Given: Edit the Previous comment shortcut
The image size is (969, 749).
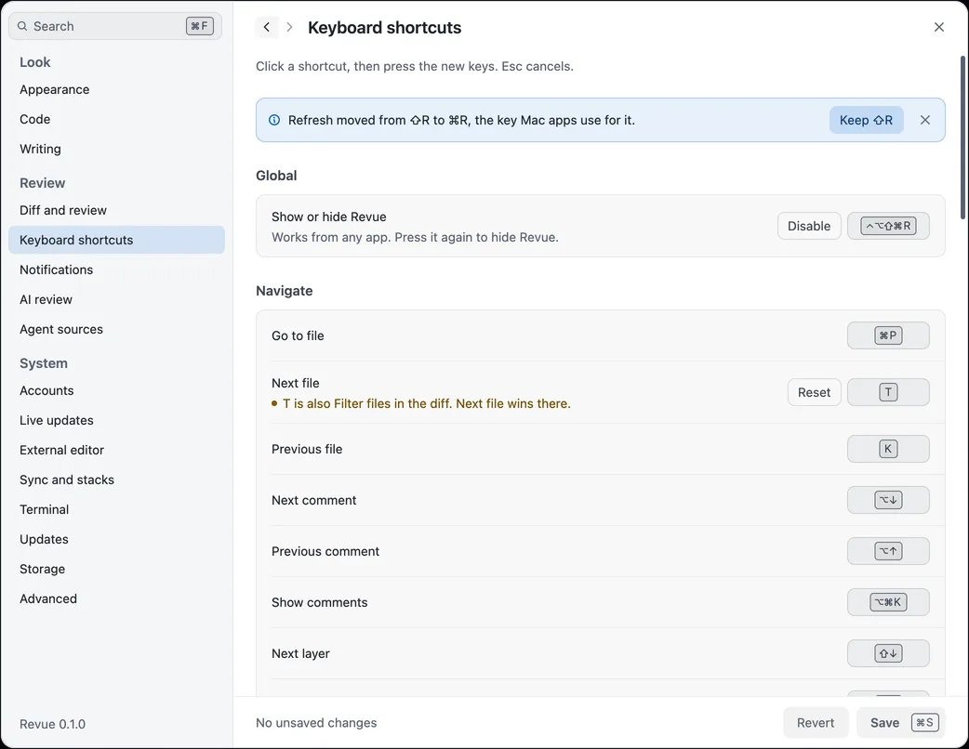Looking at the screenshot, I should pos(888,551).
